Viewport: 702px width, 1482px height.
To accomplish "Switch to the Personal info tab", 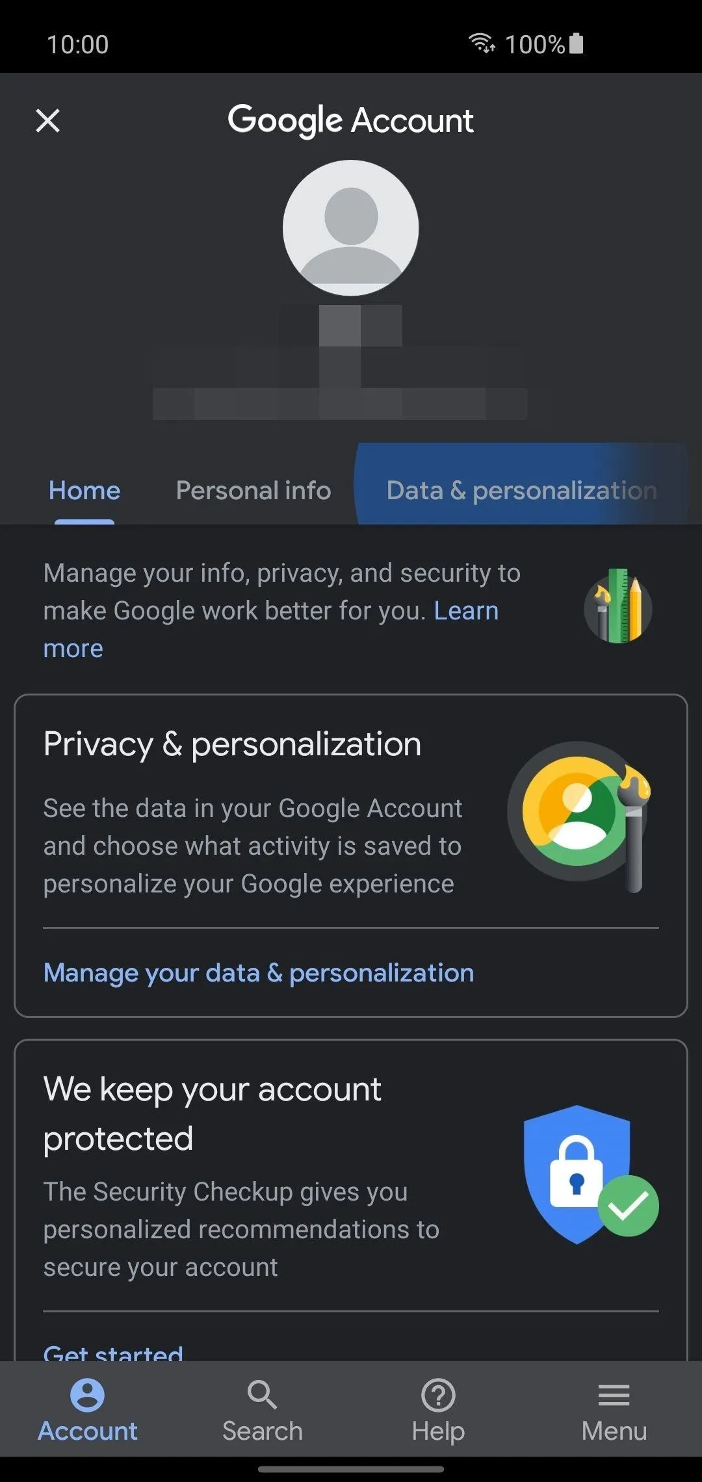I will point(253,491).
